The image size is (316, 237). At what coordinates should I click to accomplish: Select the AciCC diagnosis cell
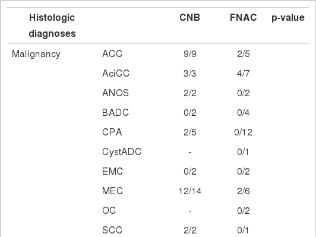[116, 74]
